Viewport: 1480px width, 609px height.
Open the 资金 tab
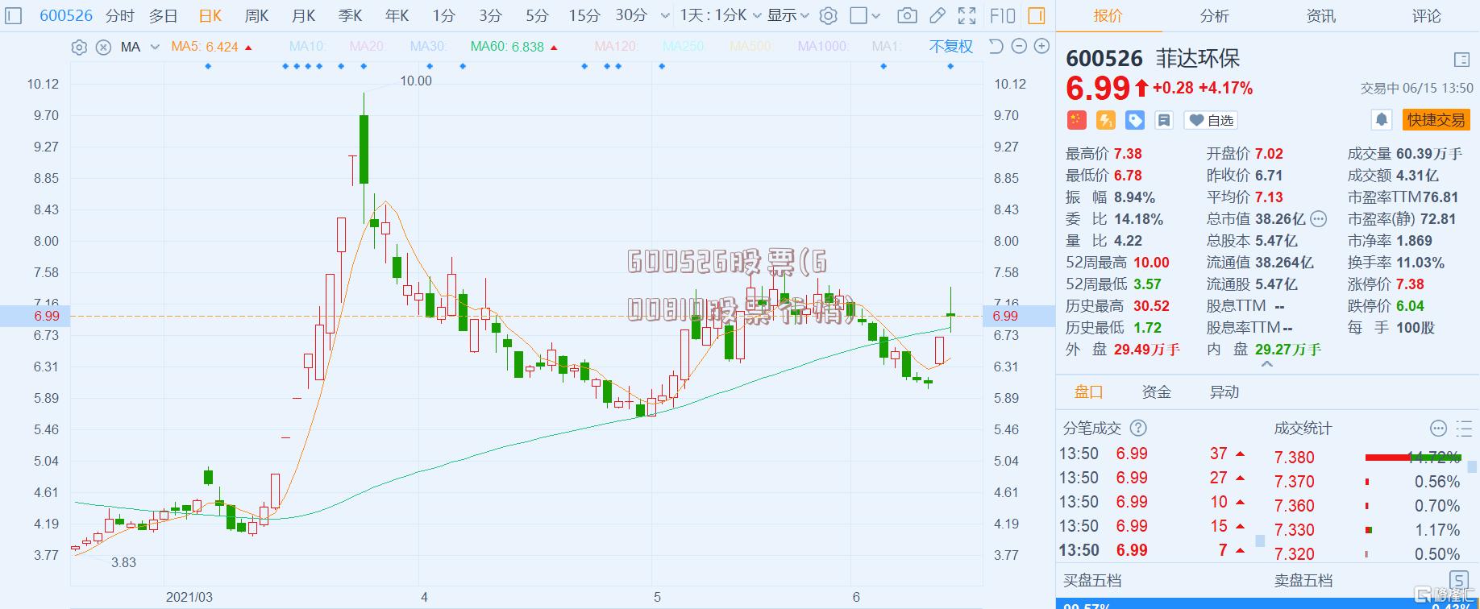point(1156,392)
